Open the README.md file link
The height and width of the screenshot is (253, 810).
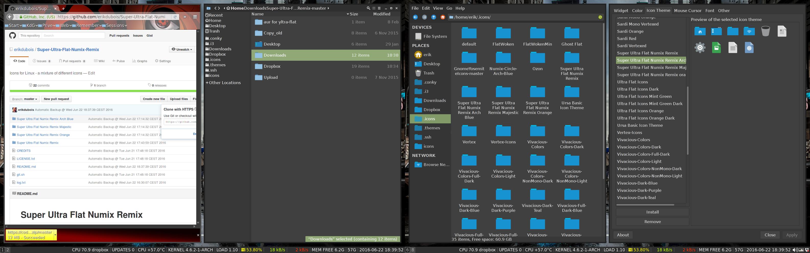click(26, 166)
